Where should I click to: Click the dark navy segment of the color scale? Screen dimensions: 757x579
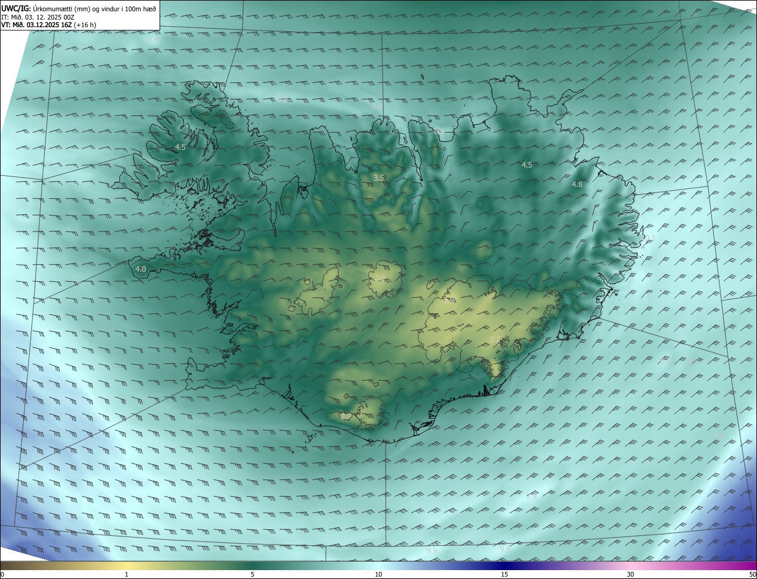504,565
